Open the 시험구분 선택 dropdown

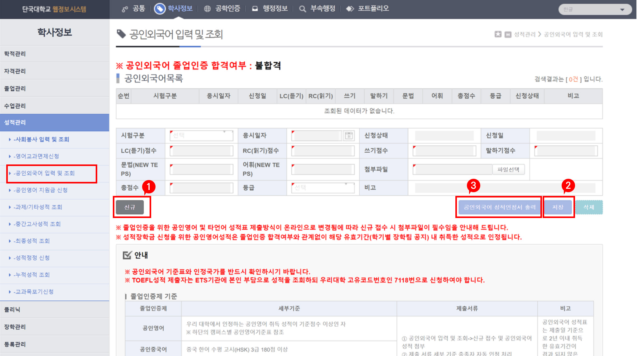click(x=201, y=135)
